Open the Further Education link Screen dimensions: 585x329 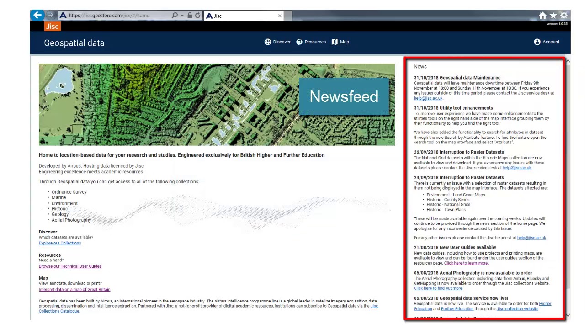tap(457, 309)
